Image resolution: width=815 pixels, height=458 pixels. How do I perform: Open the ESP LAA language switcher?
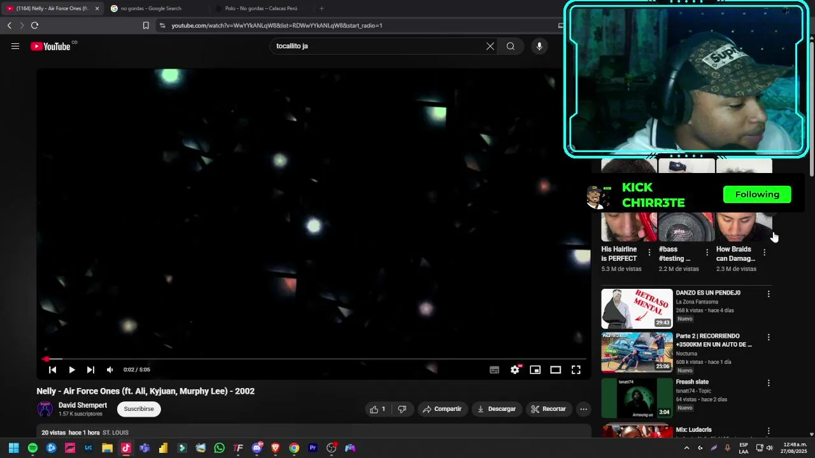pos(744,448)
